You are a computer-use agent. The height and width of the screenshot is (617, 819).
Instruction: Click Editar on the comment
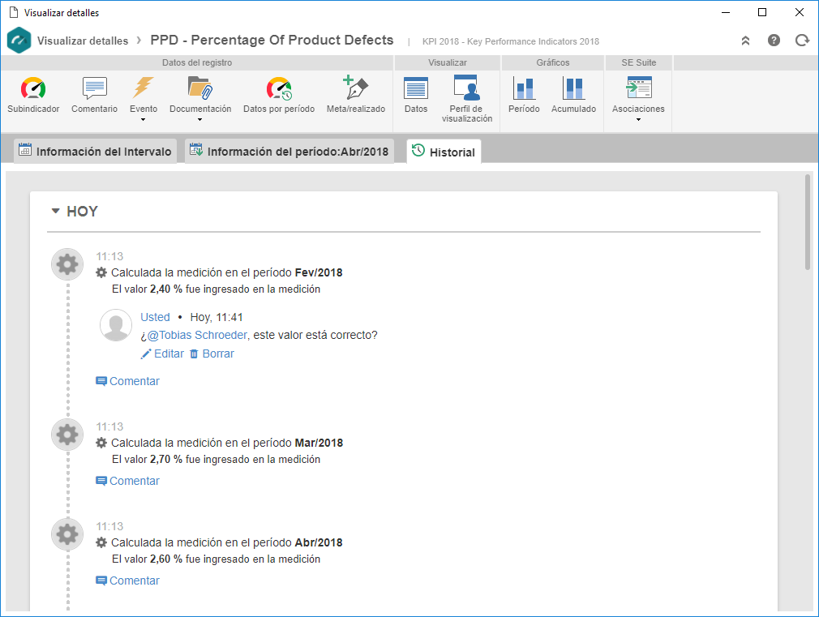162,353
